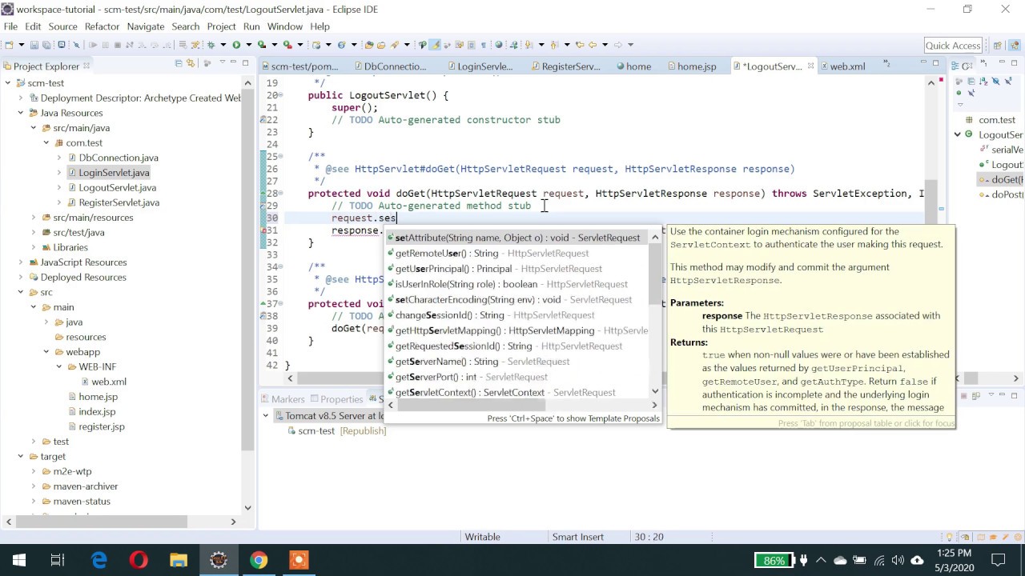Click the Windows Start button
Screen dimensions: 1025x576
[x=19, y=560]
